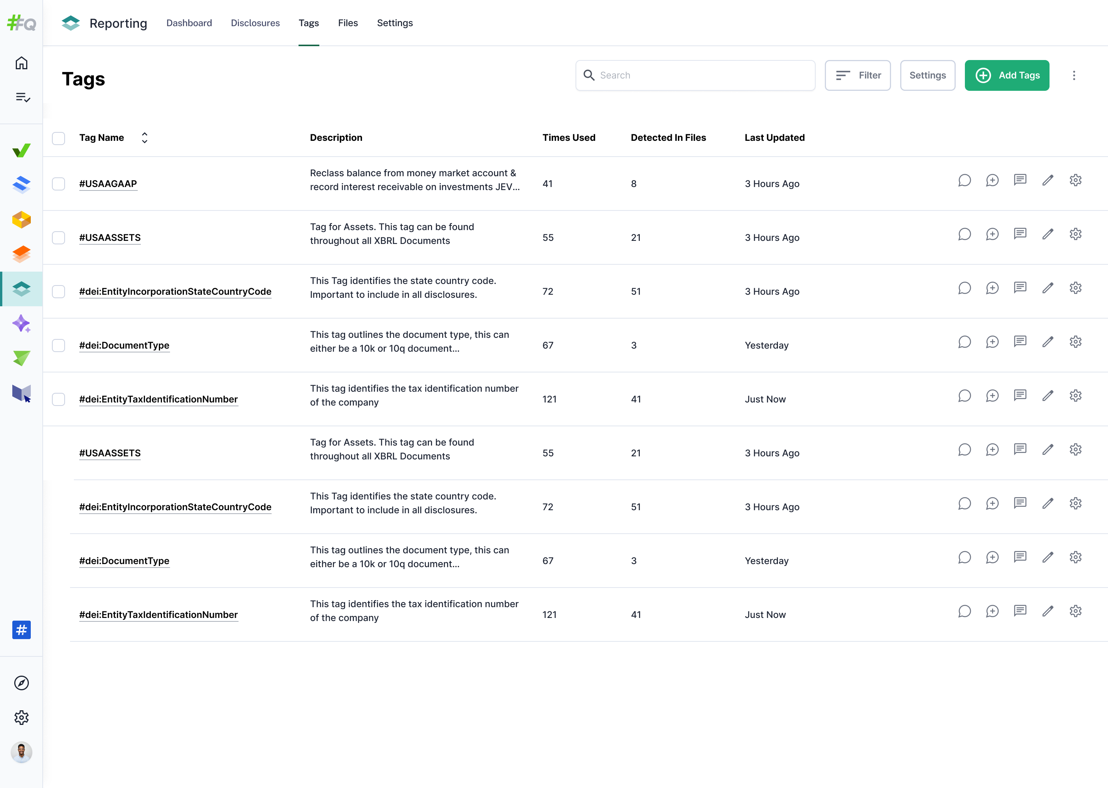Open gear settings for #USAASSETS first row
The image size is (1108, 788).
pyautogui.click(x=1075, y=234)
